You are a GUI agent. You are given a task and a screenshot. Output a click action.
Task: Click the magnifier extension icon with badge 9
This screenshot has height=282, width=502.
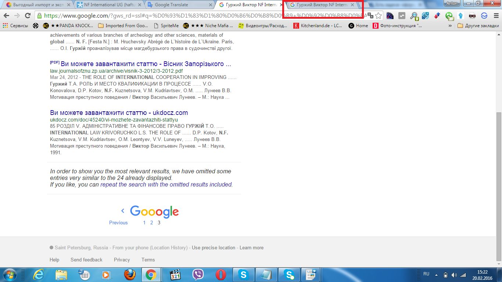pos(414,16)
